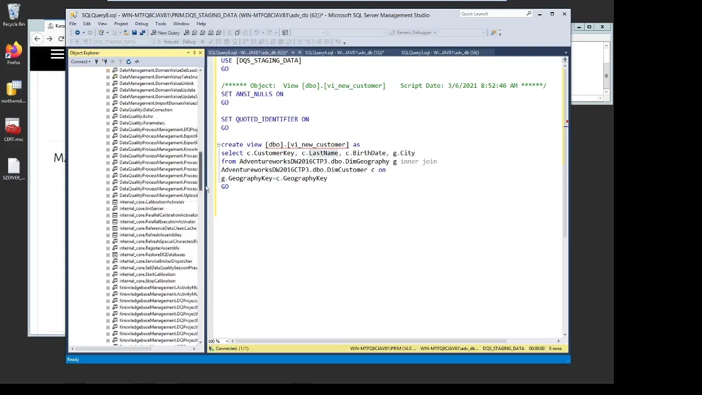Open the Object Explorer window position dropdown
Viewport: 702px width, 395px height.
point(188,53)
